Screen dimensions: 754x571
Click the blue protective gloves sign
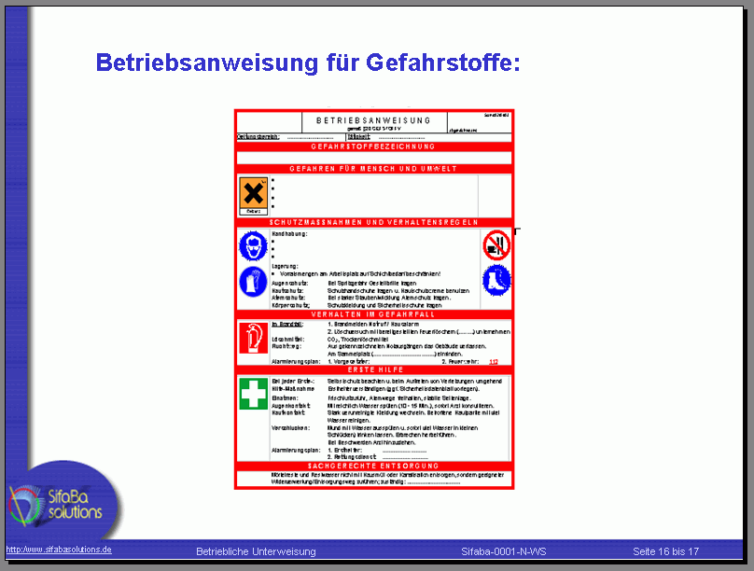(252, 281)
